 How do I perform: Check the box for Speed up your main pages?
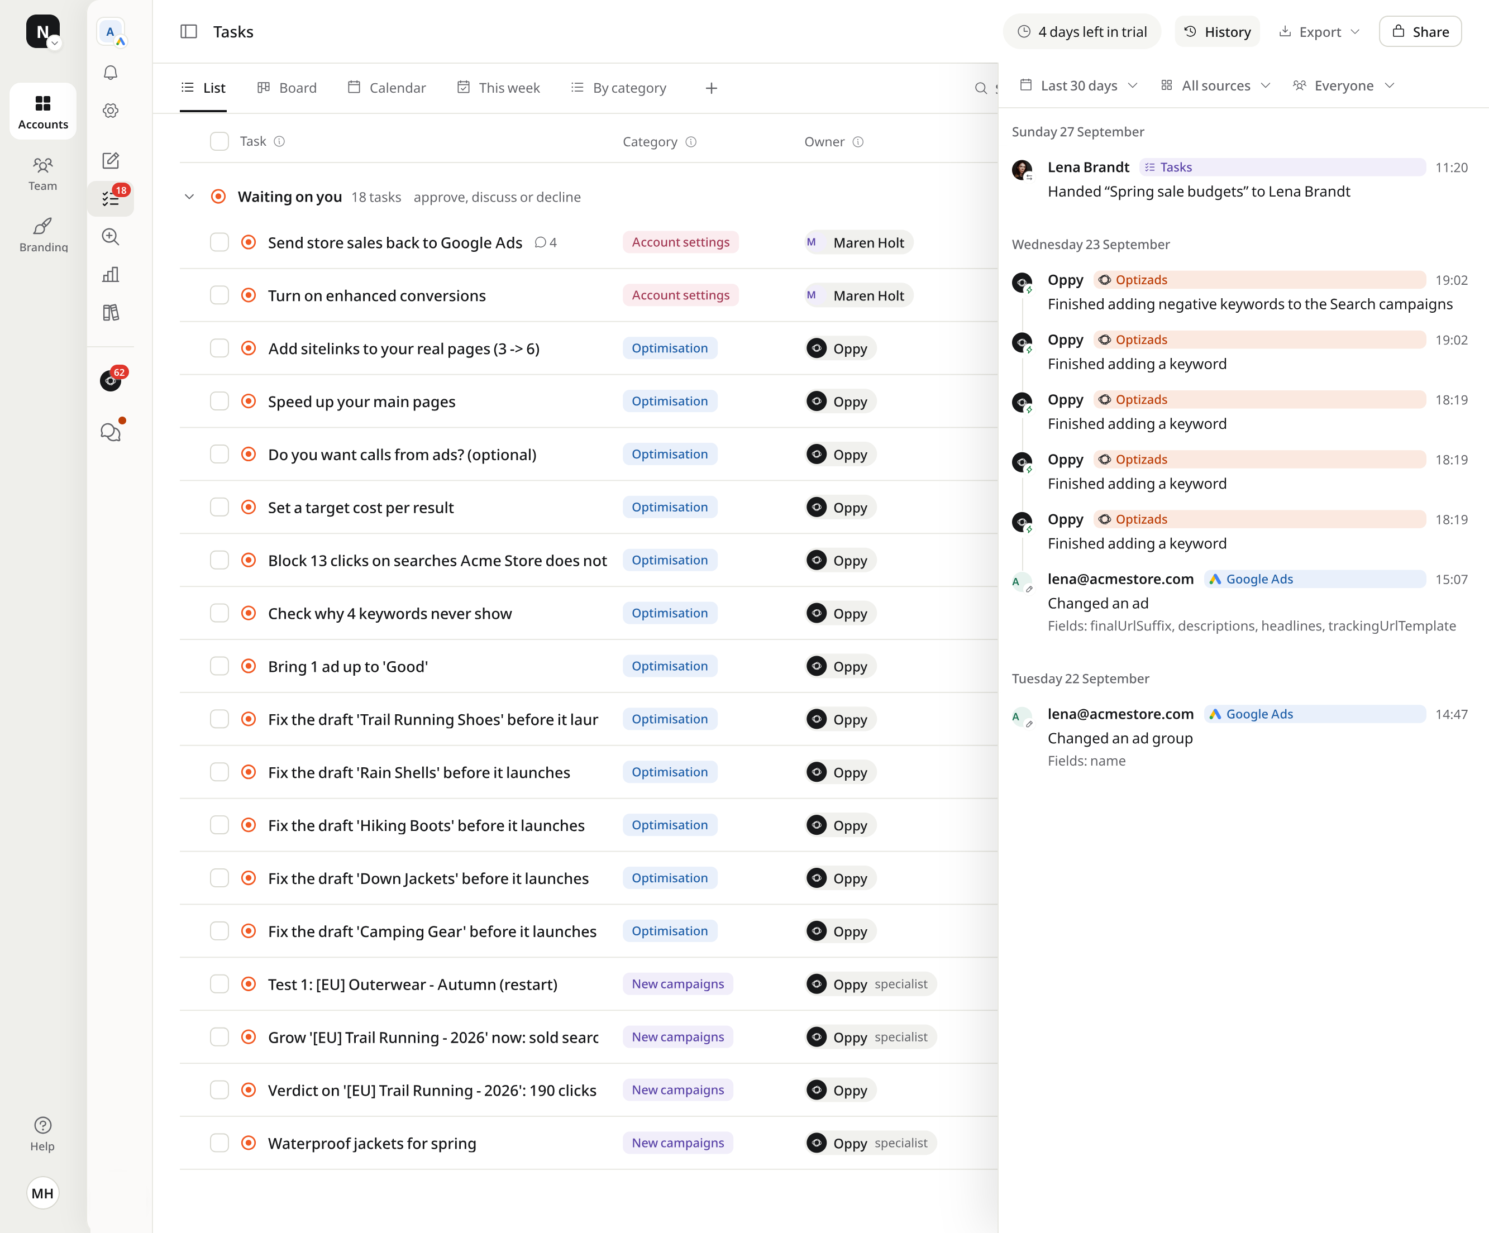point(219,402)
